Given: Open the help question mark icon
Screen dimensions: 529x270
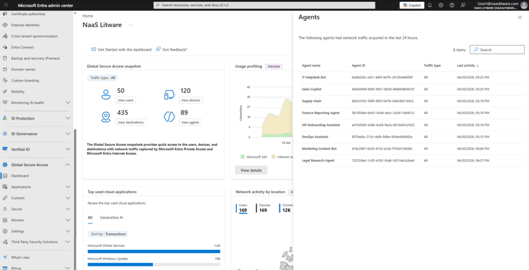Looking at the screenshot, I should coord(452,5).
